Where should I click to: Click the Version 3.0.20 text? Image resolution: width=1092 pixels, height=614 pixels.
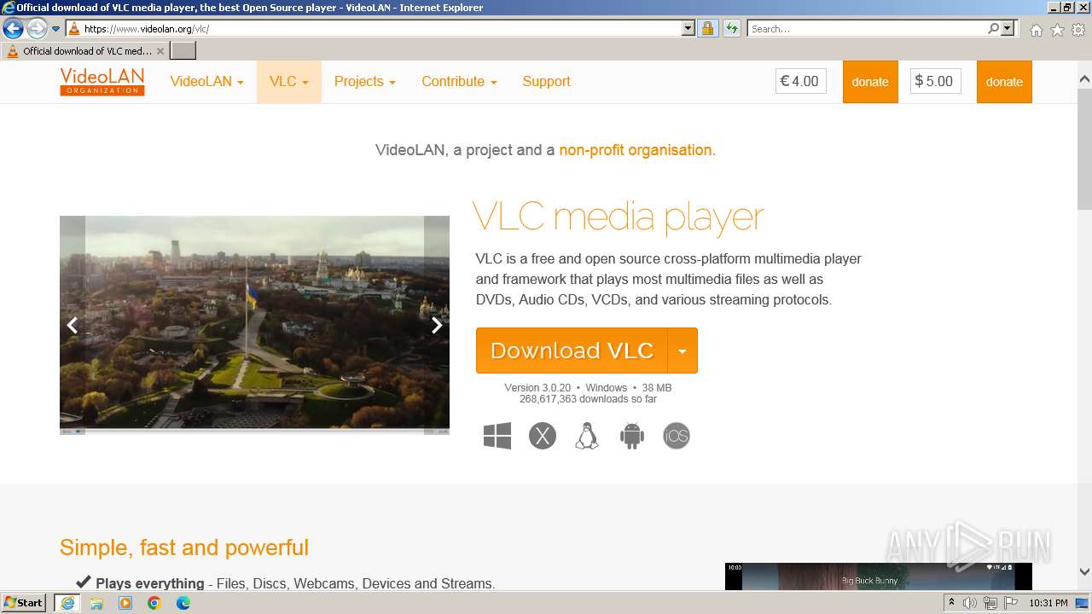pyautogui.click(x=537, y=388)
